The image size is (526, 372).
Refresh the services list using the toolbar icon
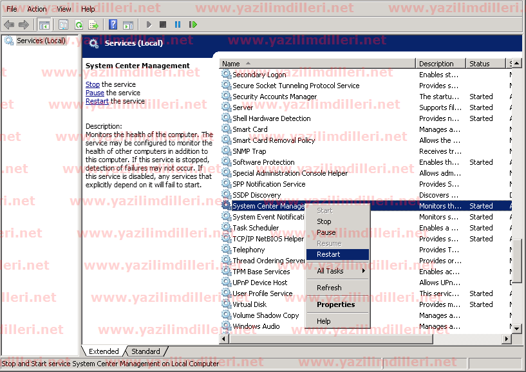click(79, 24)
